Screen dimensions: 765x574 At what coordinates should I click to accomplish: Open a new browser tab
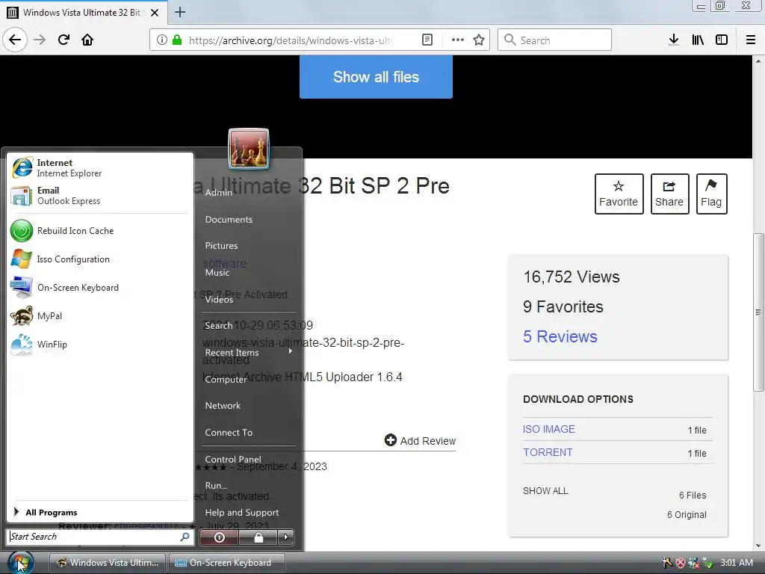[180, 12]
